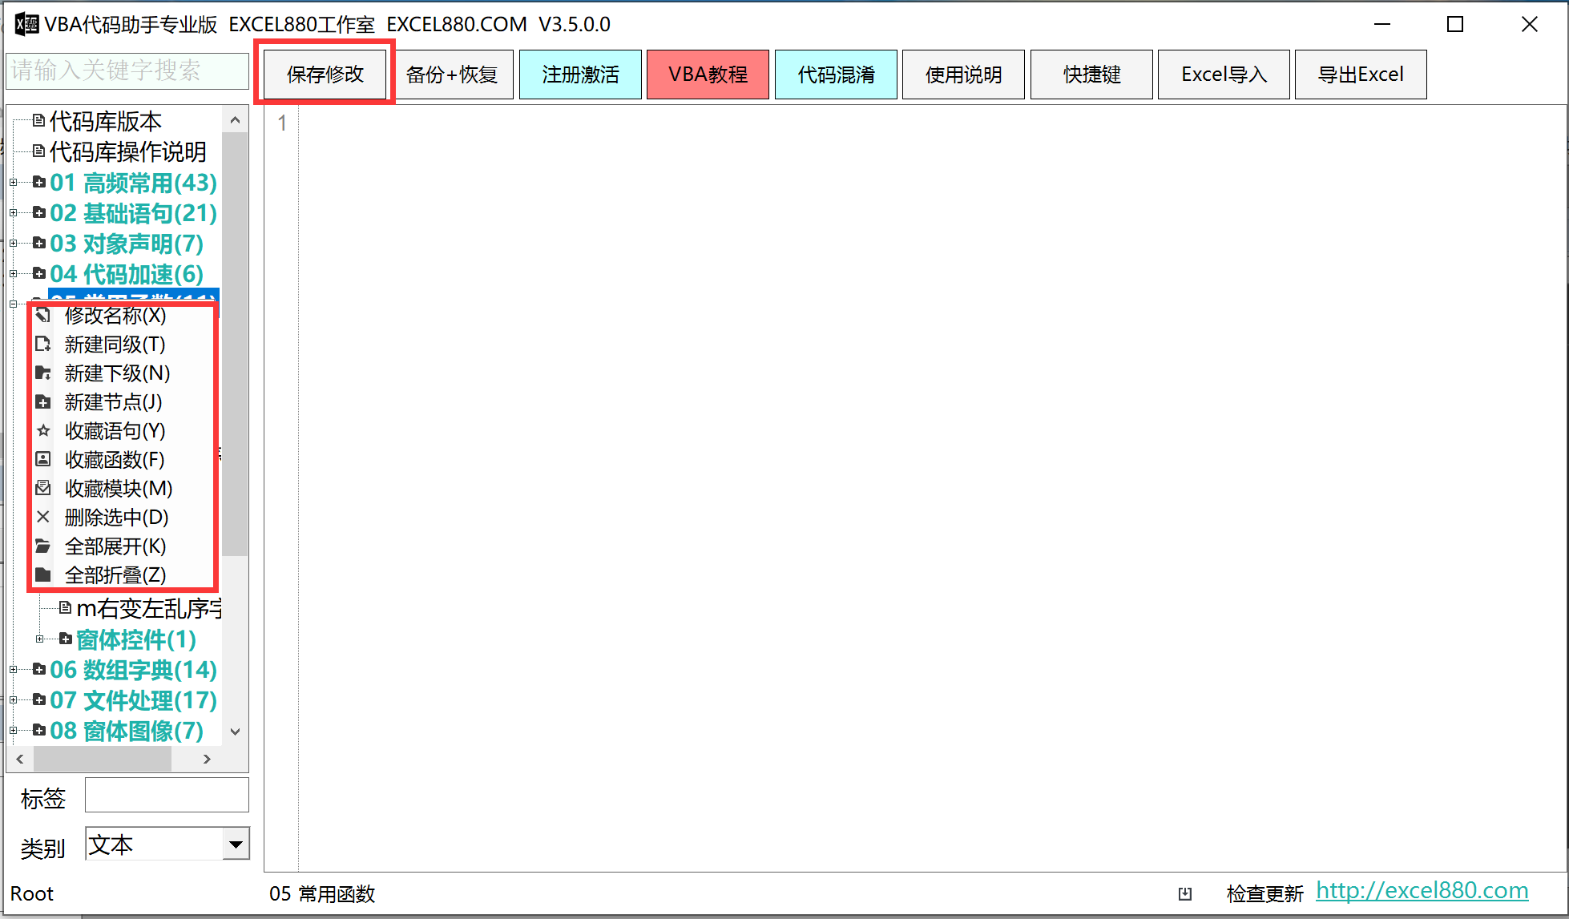Click the 保存修改 button
Screen dimensions: 1569x919
pos(325,75)
